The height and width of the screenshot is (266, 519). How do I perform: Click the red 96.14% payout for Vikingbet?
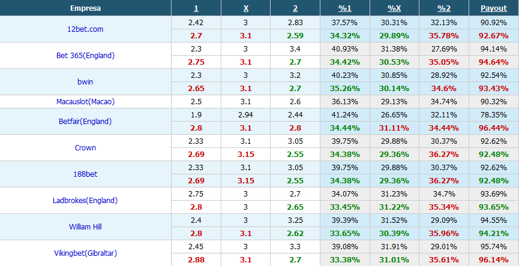494,260
